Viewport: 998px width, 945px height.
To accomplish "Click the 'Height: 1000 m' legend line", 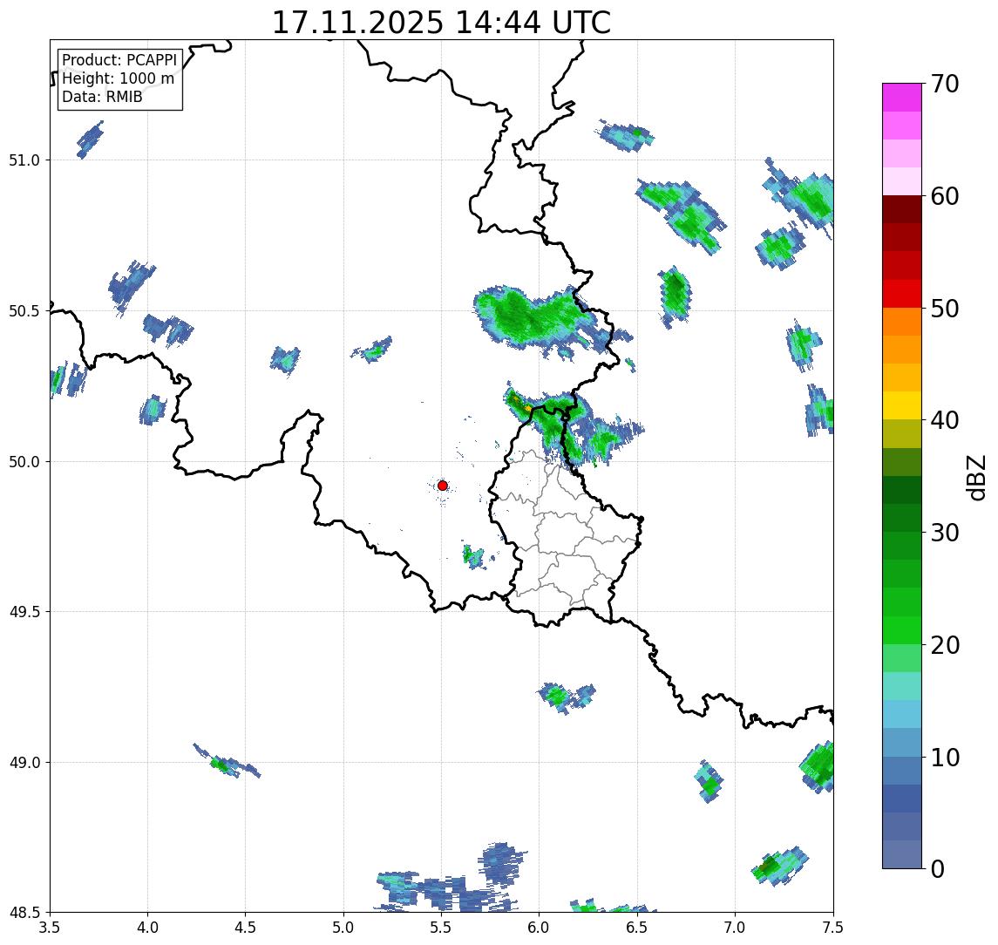I will tap(118, 78).
